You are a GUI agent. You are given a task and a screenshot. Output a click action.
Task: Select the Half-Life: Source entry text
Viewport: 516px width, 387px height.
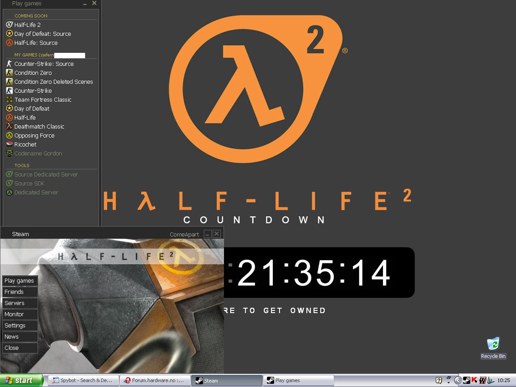point(36,43)
